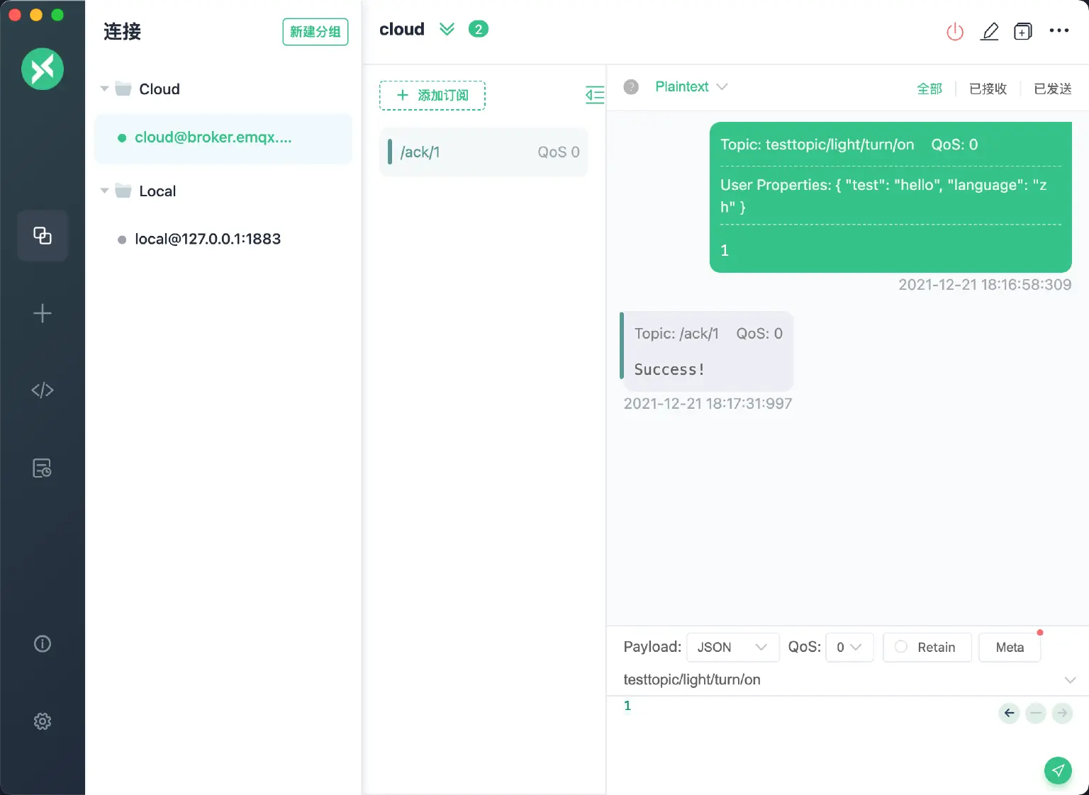Viewport: 1089px width, 795px height.
Task: Open the Log viewer sidebar icon
Action: coord(43,468)
